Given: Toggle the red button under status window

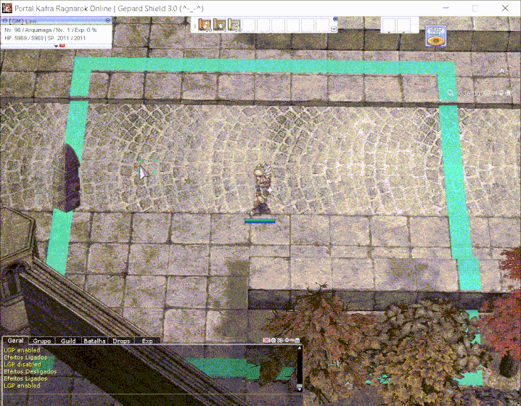Looking at the screenshot, I should point(62,46).
